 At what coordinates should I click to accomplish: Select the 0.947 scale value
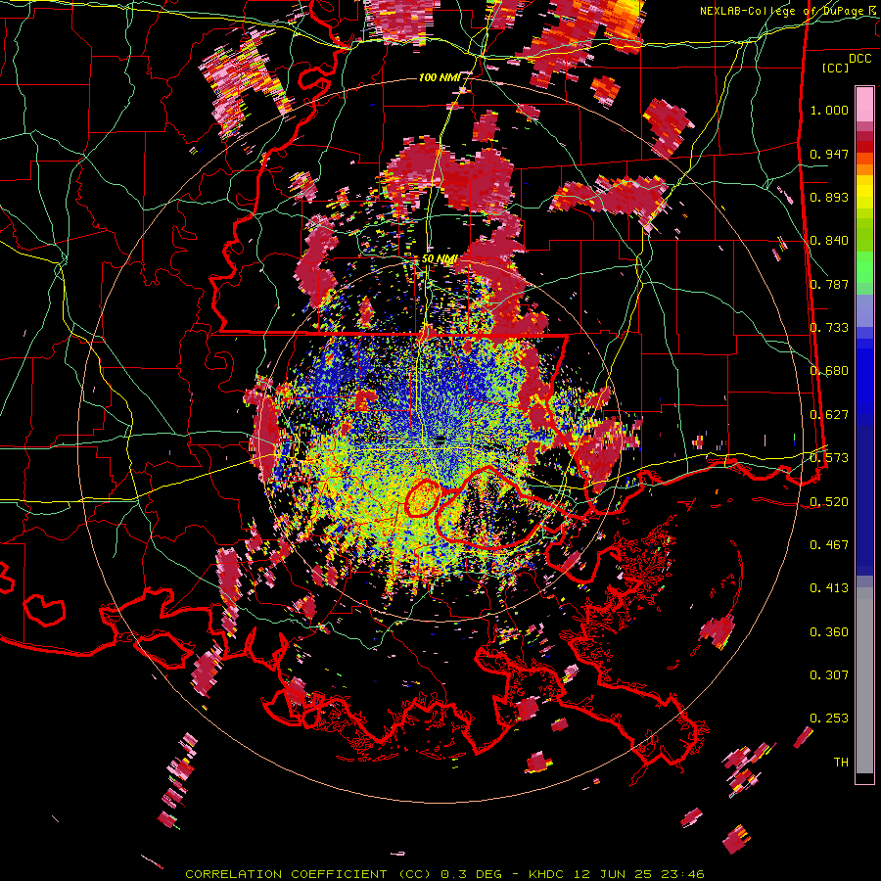pyautogui.click(x=829, y=154)
